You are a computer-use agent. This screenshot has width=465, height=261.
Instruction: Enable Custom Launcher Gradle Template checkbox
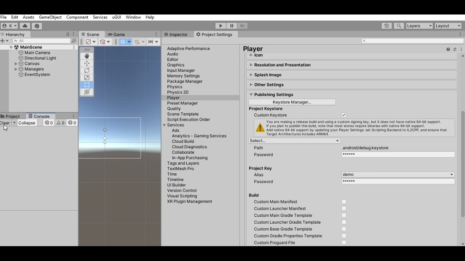click(x=344, y=222)
